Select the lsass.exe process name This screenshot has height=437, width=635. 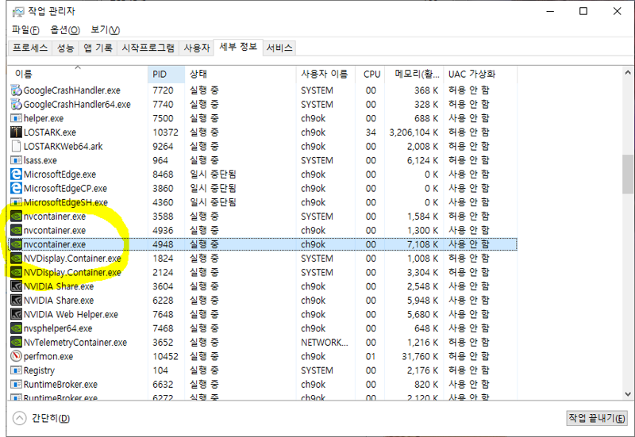(x=40, y=161)
